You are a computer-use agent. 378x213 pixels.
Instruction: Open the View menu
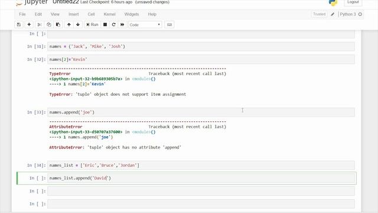(x=55, y=14)
